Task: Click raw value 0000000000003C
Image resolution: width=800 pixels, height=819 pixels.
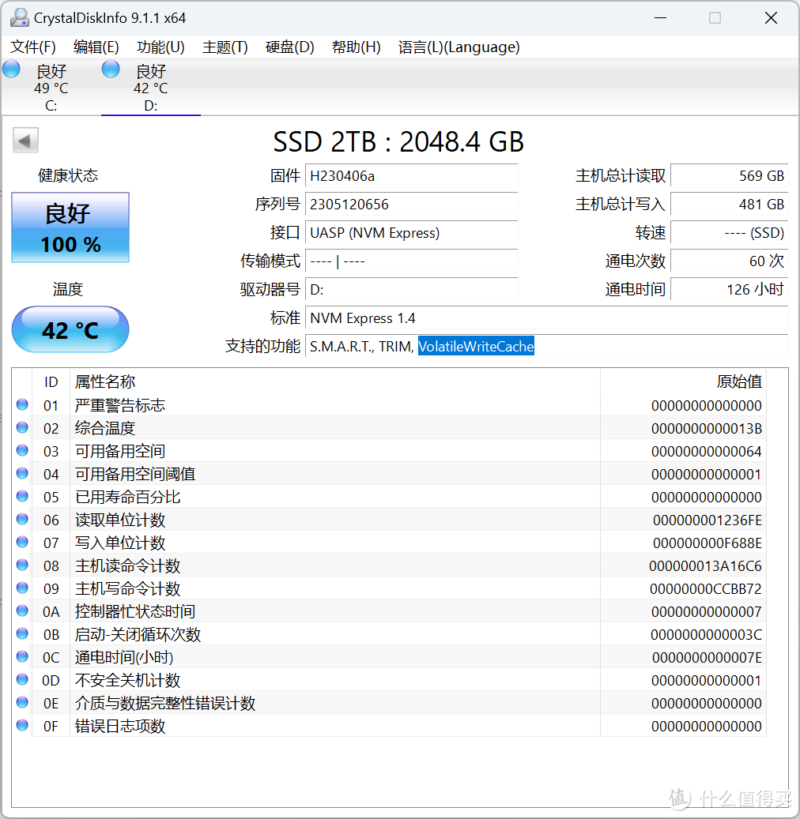Action: [707, 635]
